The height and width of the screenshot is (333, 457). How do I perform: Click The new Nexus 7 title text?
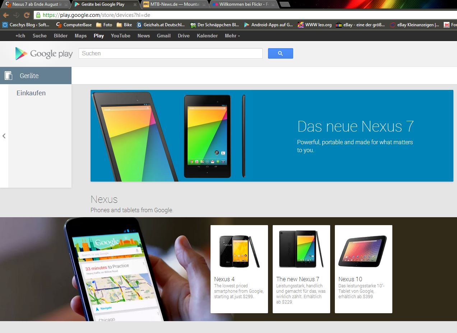click(x=298, y=279)
